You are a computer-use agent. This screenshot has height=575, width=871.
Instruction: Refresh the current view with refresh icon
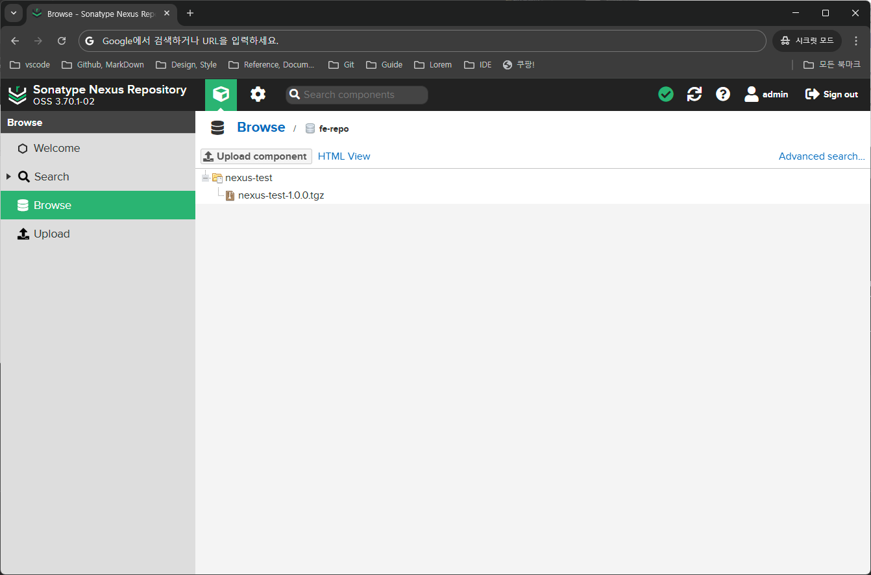[694, 94]
